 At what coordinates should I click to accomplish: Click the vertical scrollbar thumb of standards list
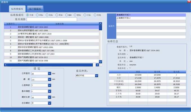click(x=100, y=28)
